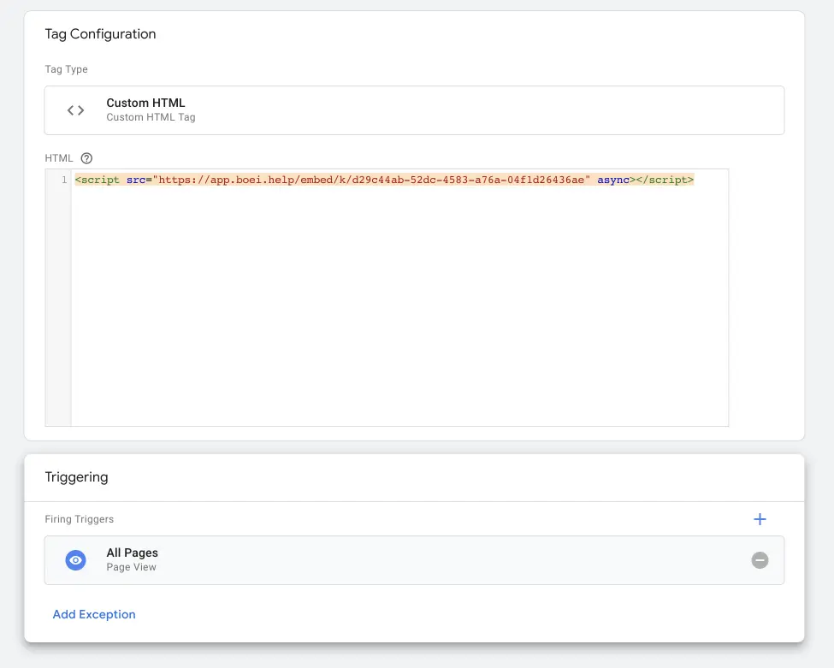Screen dimensions: 834x668
Task: Remove the All Pages trigger
Action: point(760,560)
